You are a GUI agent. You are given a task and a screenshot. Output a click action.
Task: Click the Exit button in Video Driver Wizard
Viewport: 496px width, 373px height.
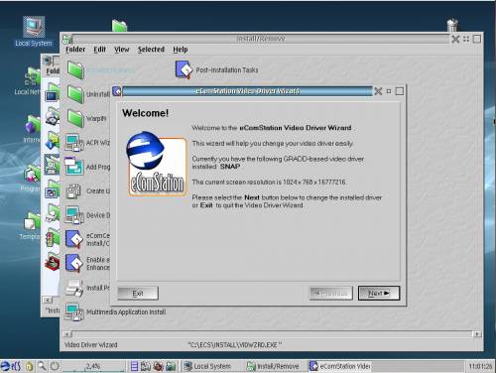tap(138, 293)
